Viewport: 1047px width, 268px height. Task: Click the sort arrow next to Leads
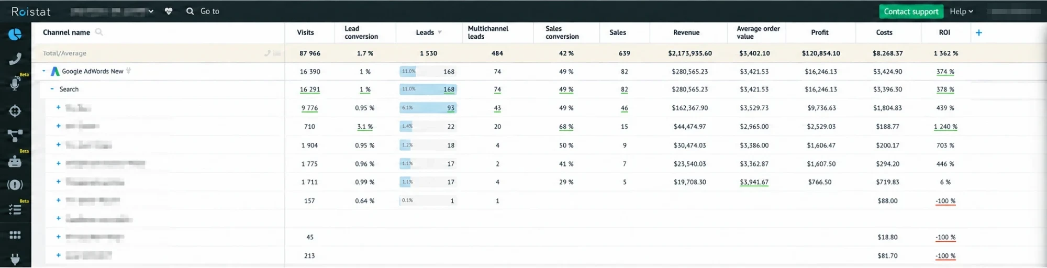[x=440, y=32]
